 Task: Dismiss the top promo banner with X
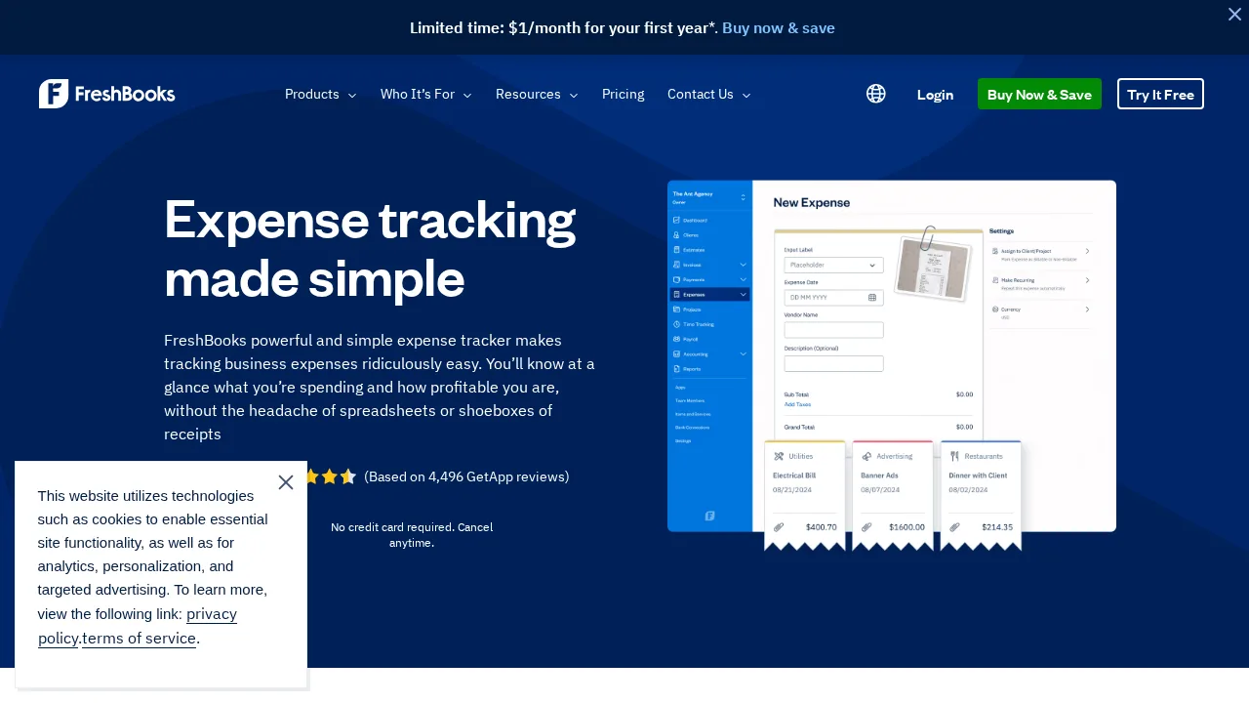point(1234,14)
